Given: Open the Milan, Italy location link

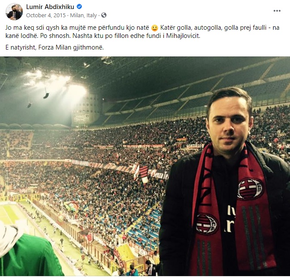Looking at the screenshot, I should pos(84,16).
